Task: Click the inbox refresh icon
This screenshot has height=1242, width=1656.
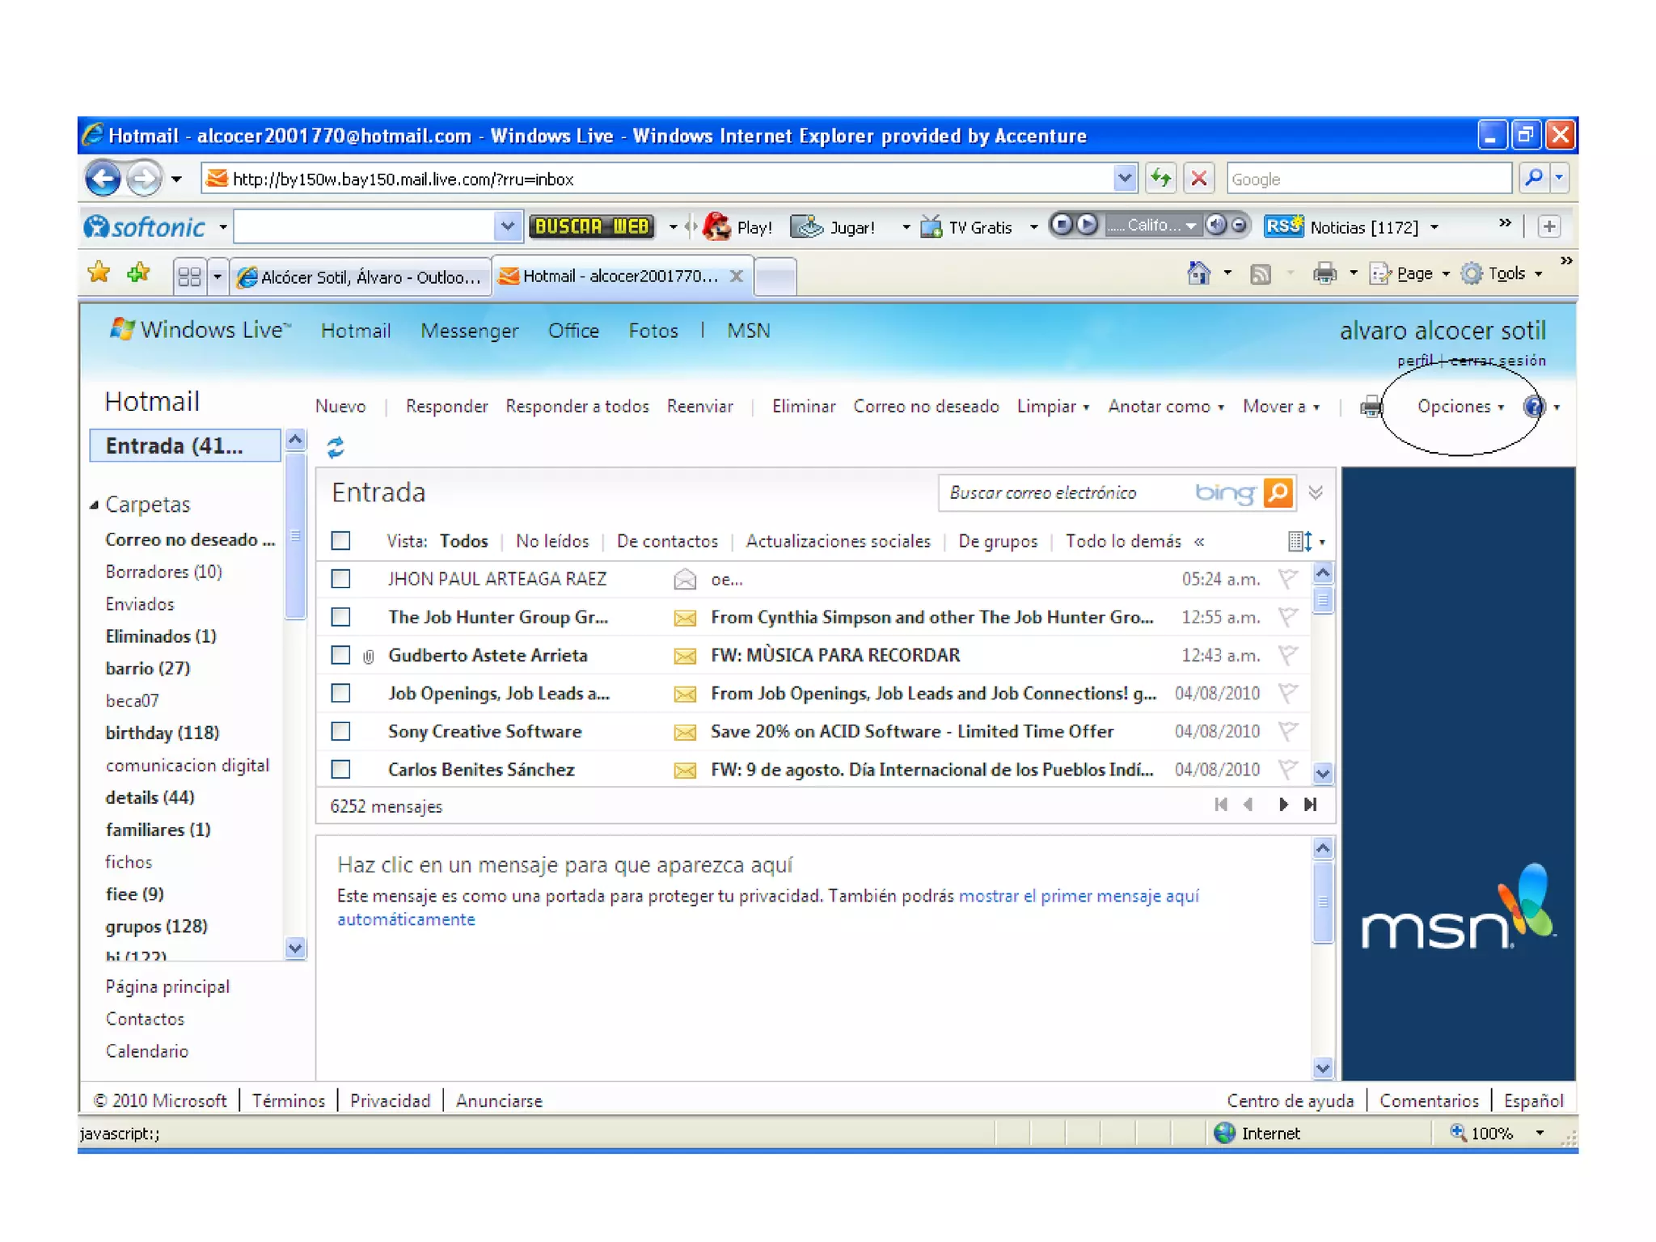Action: (336, 447)
